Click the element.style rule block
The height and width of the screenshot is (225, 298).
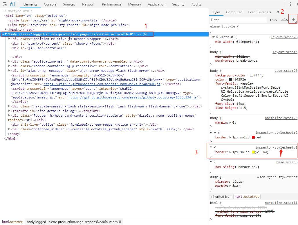[254, 29]
